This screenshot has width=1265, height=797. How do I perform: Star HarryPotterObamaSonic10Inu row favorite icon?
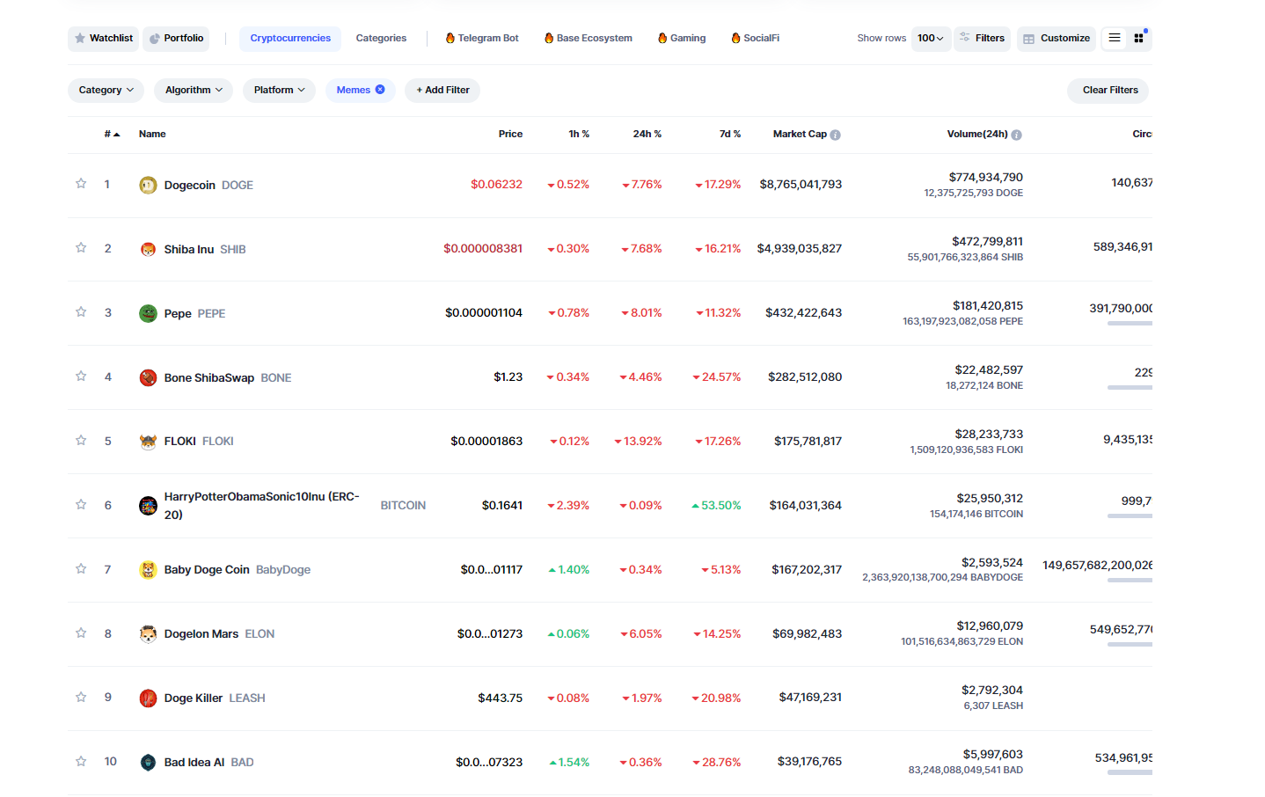click(x=81, y=505)
